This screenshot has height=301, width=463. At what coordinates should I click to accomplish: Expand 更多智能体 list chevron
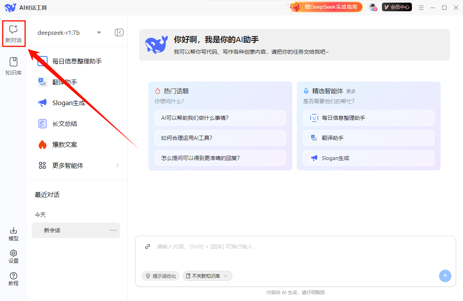(x=117, y=165)
